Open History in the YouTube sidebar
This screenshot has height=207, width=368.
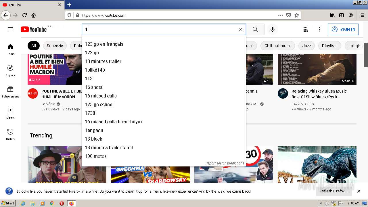point(10,135)
